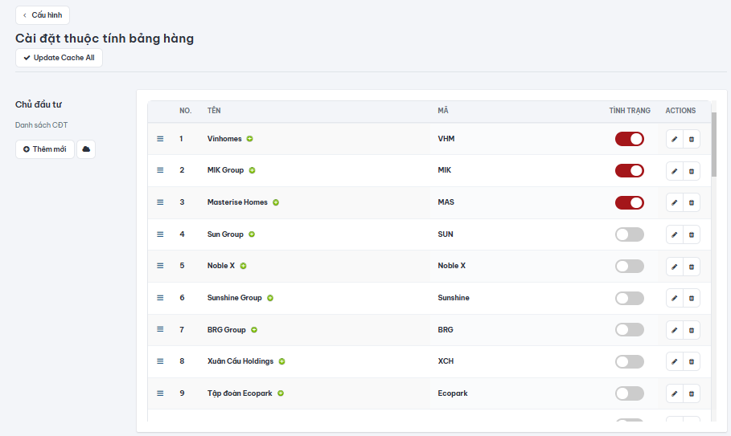Viewport: 731px width, 436px height.
Task: Turn on Sunshine Group status switch
Action: pyautogui.click(x=630, y=298)
